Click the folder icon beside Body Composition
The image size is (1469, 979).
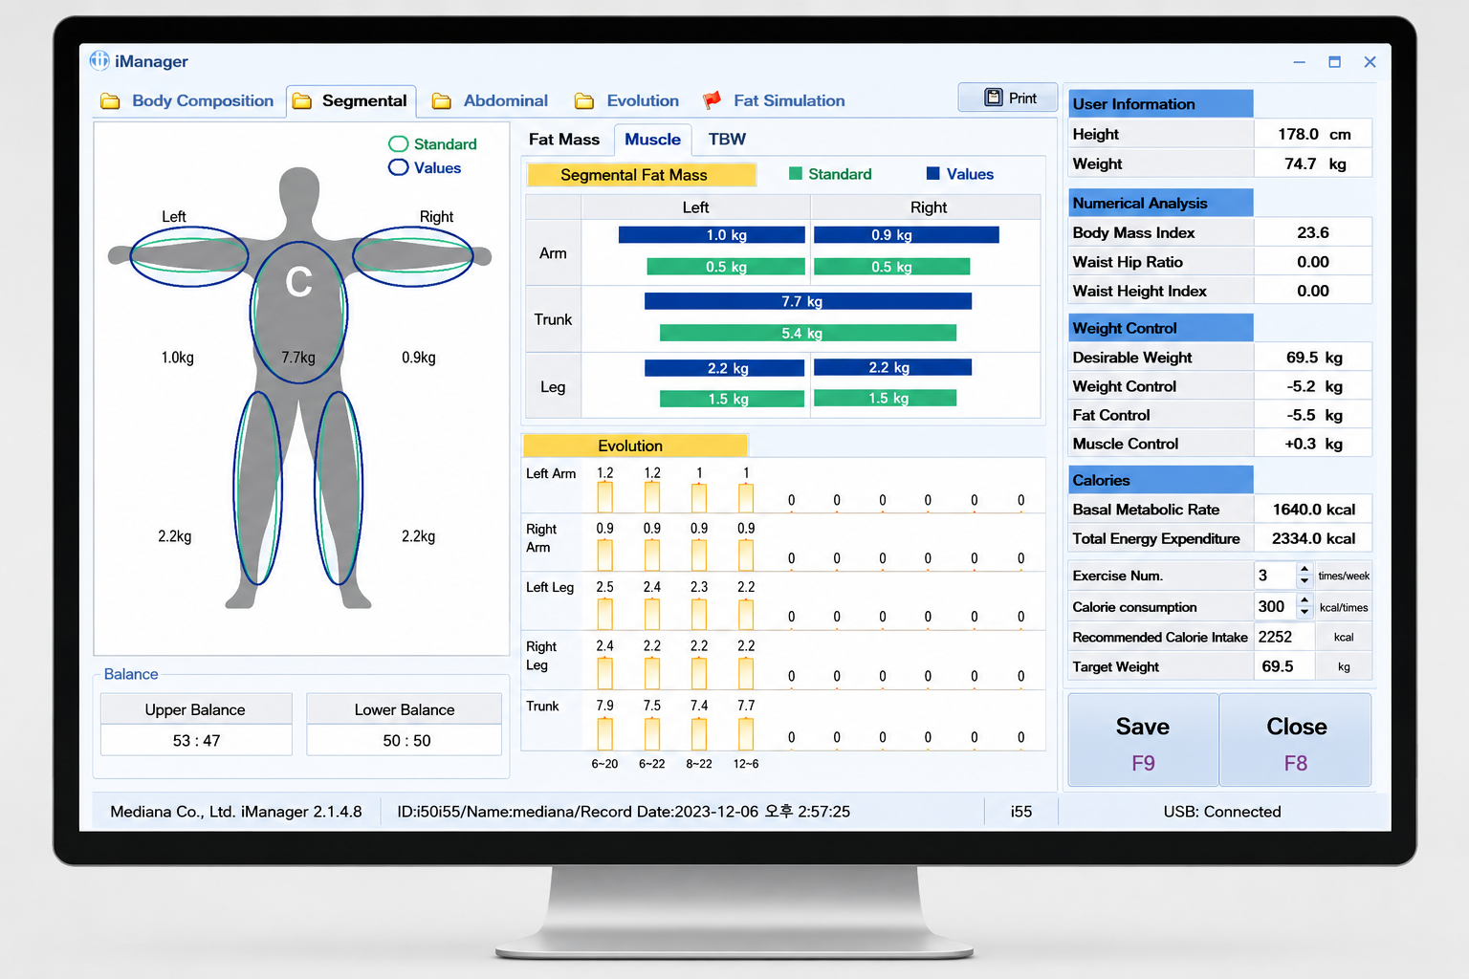111,100
